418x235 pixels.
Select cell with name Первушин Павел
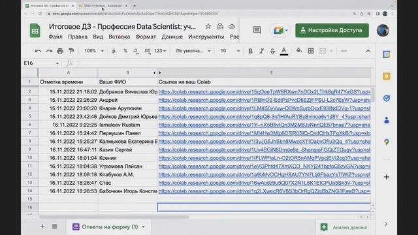(x=127, y=133)
